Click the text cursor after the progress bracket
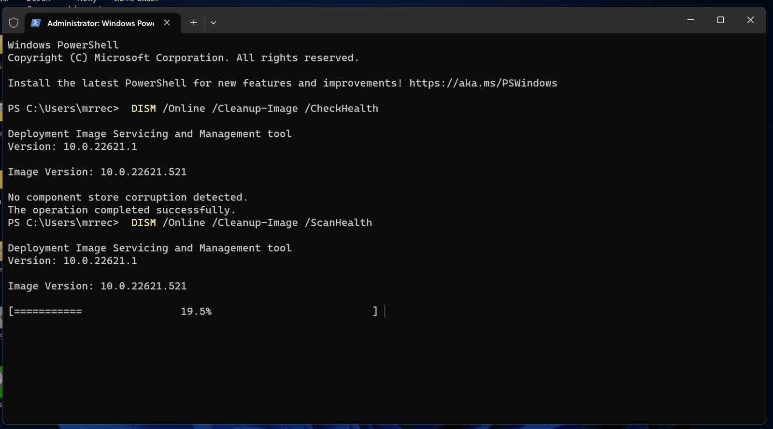Viewport: 773px width, 429px height. point(385,312)
